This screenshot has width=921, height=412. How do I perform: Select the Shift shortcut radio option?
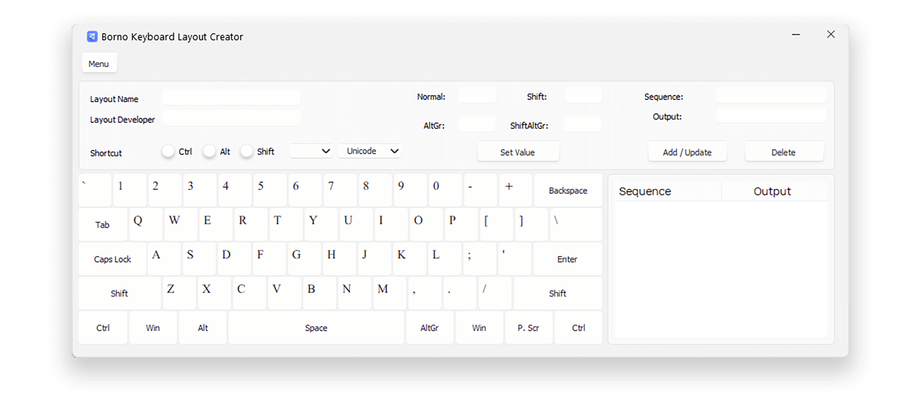[247, 152]
